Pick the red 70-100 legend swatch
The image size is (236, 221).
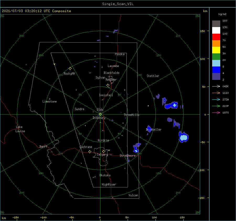coord(216,37)
